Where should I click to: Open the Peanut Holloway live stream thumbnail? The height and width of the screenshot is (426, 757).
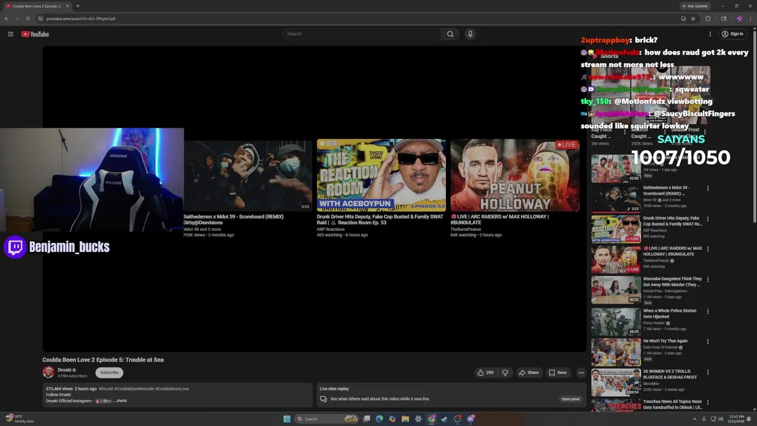click(515, 176)
